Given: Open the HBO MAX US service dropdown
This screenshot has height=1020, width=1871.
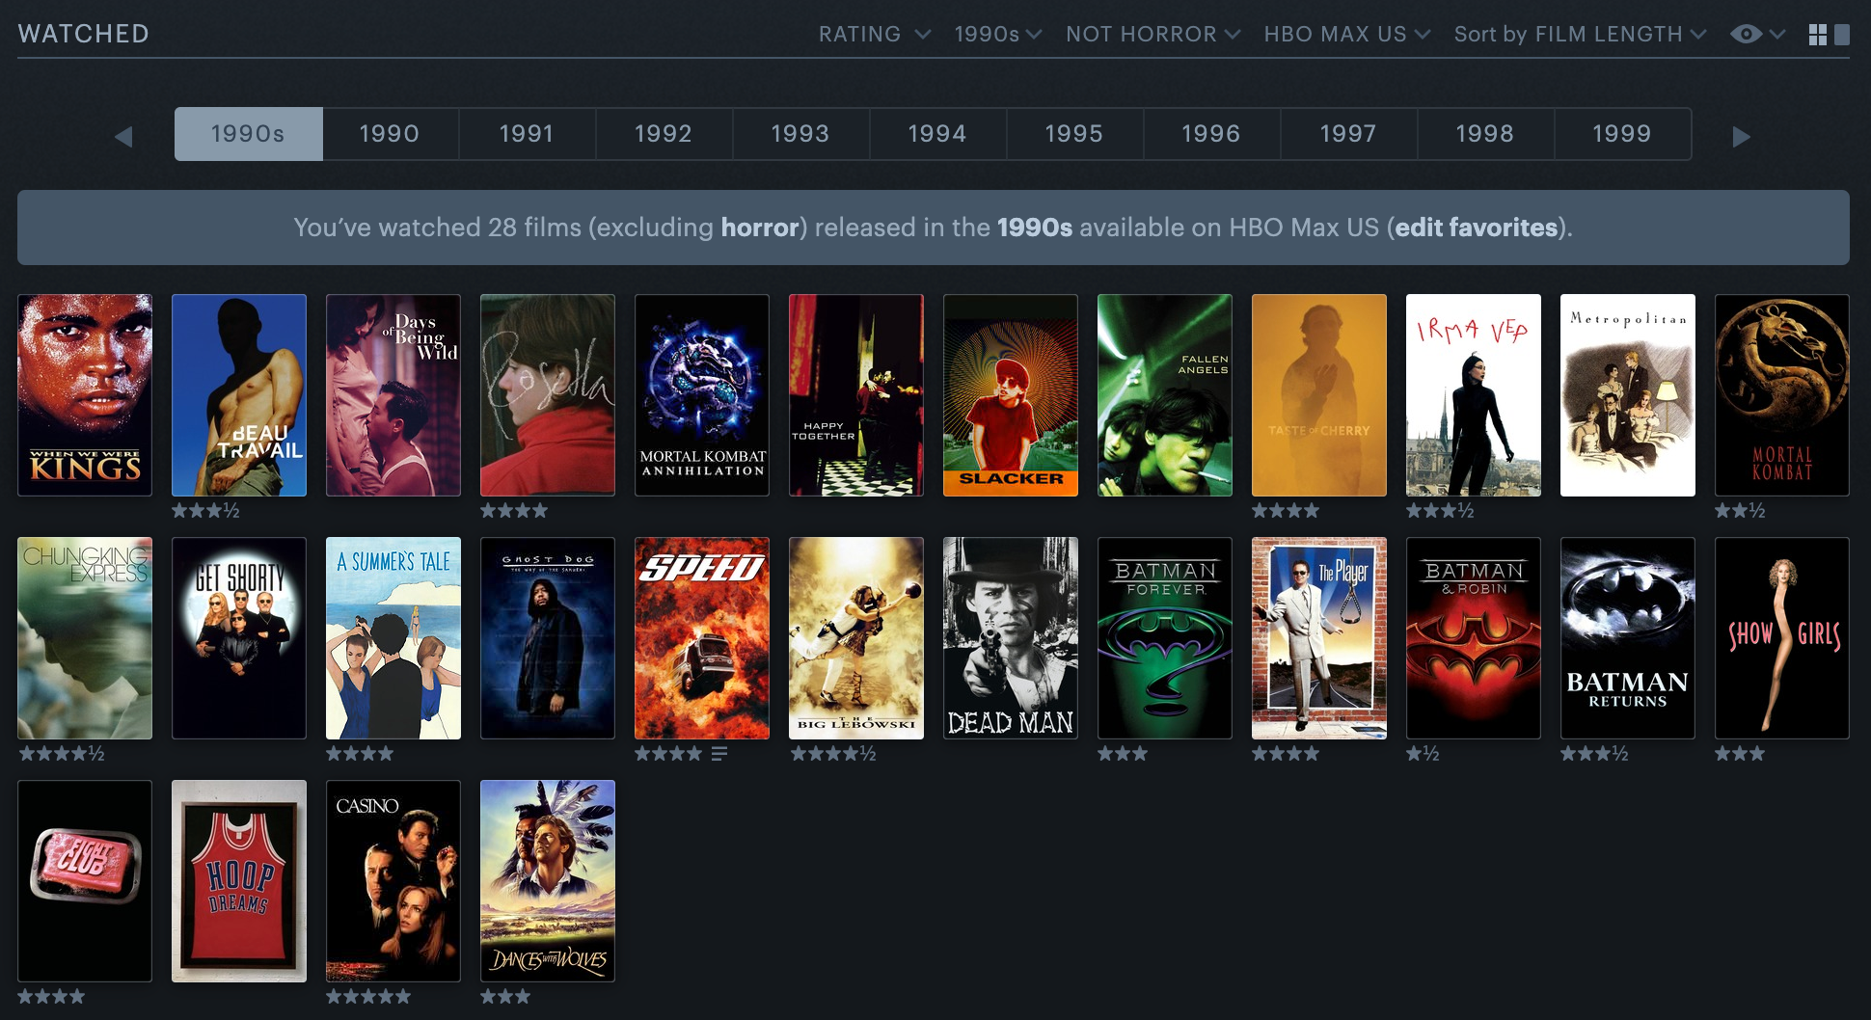Looking at the screenshot, I should (x=1347, y=35).
